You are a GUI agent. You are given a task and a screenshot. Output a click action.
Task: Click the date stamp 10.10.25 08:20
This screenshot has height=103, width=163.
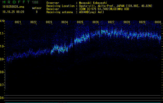click(13, 12)
